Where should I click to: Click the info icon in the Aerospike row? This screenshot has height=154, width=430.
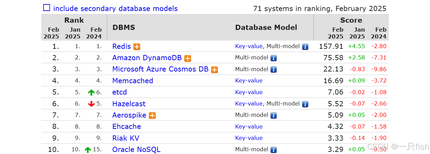(x=274, y=115)
